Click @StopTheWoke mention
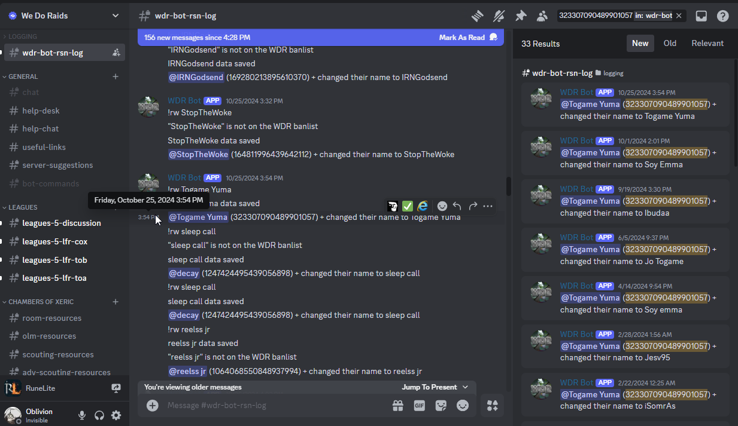Image resolution: width=738 pixels, height=426 pixels. point(199,154)
